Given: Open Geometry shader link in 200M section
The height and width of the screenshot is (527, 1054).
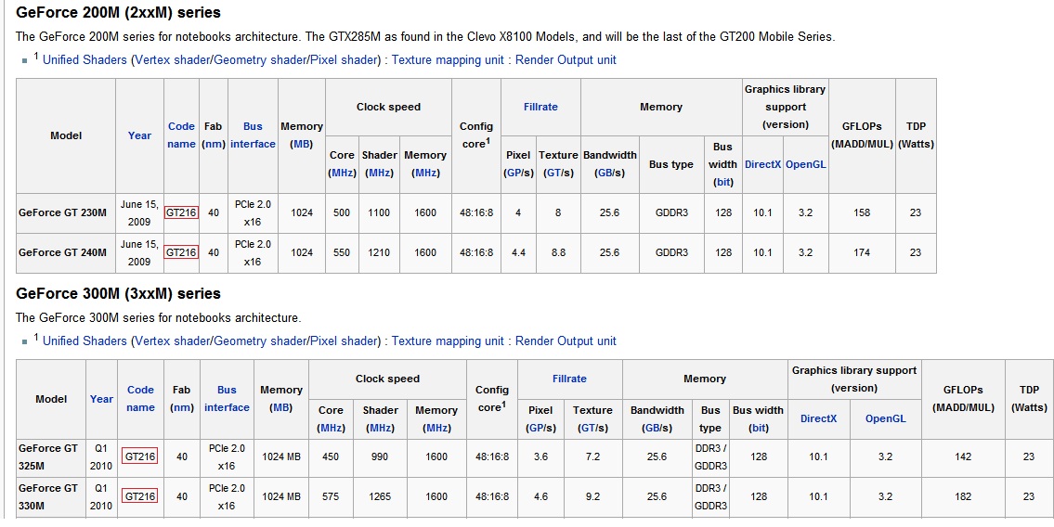Looking at the screenshot, I should (260, 59).
